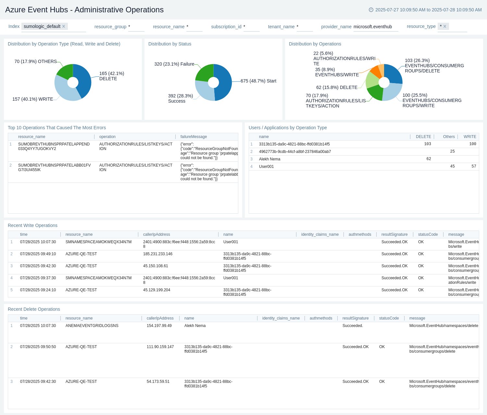Sort users table by Others column
Image resolution: width=487 pixels, height=415 pixels.
(x=449, y=137)
